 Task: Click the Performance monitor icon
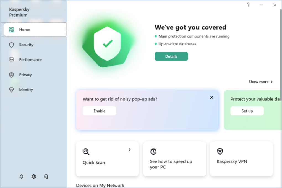[x=11, y=60]
